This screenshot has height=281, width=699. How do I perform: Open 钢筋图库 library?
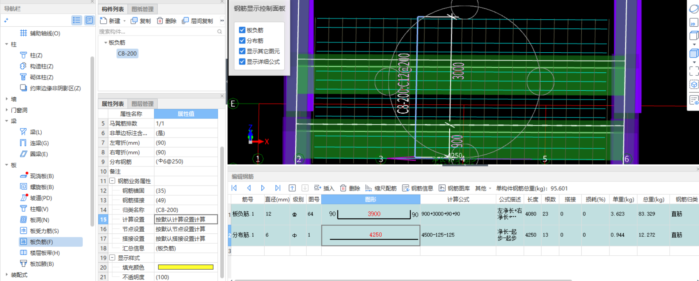(454, 188)
